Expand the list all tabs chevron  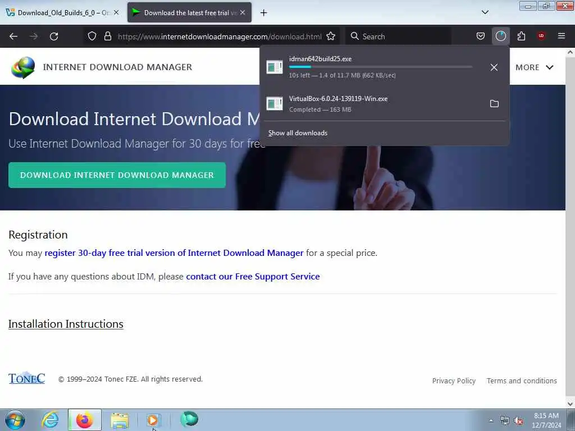tap(485, 12)
